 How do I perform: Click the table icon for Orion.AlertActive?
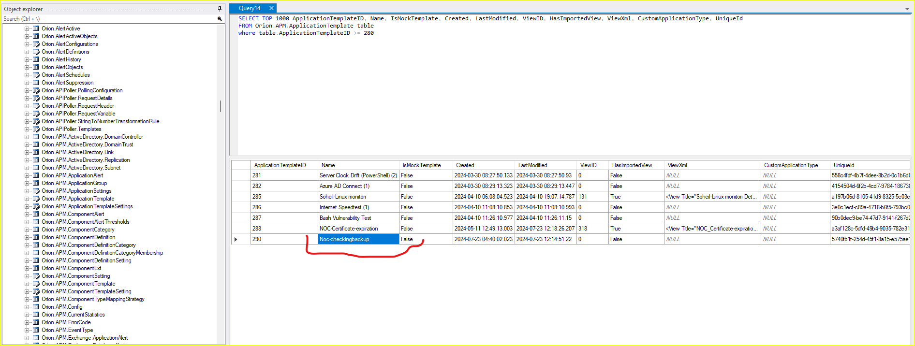[x=36, y=29]
